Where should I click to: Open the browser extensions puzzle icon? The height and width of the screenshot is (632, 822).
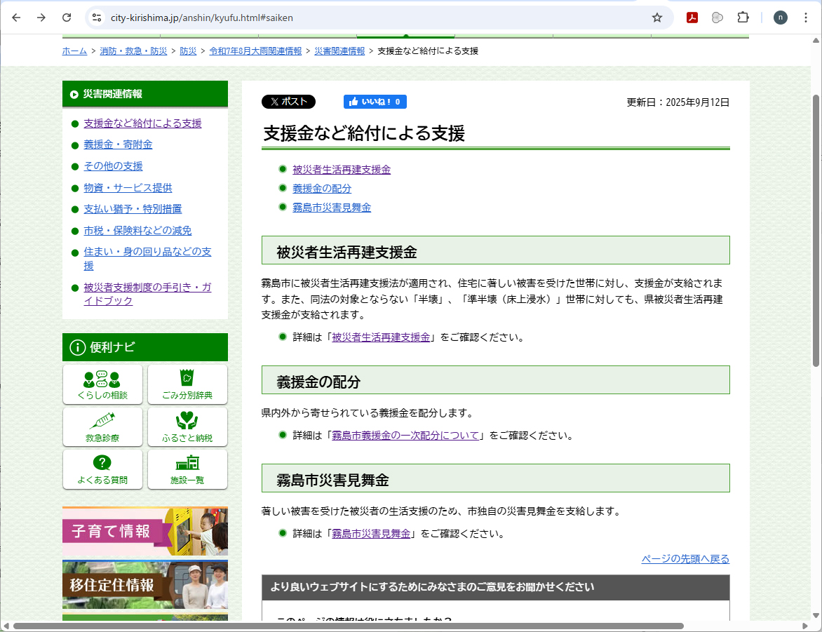[743, 18]
